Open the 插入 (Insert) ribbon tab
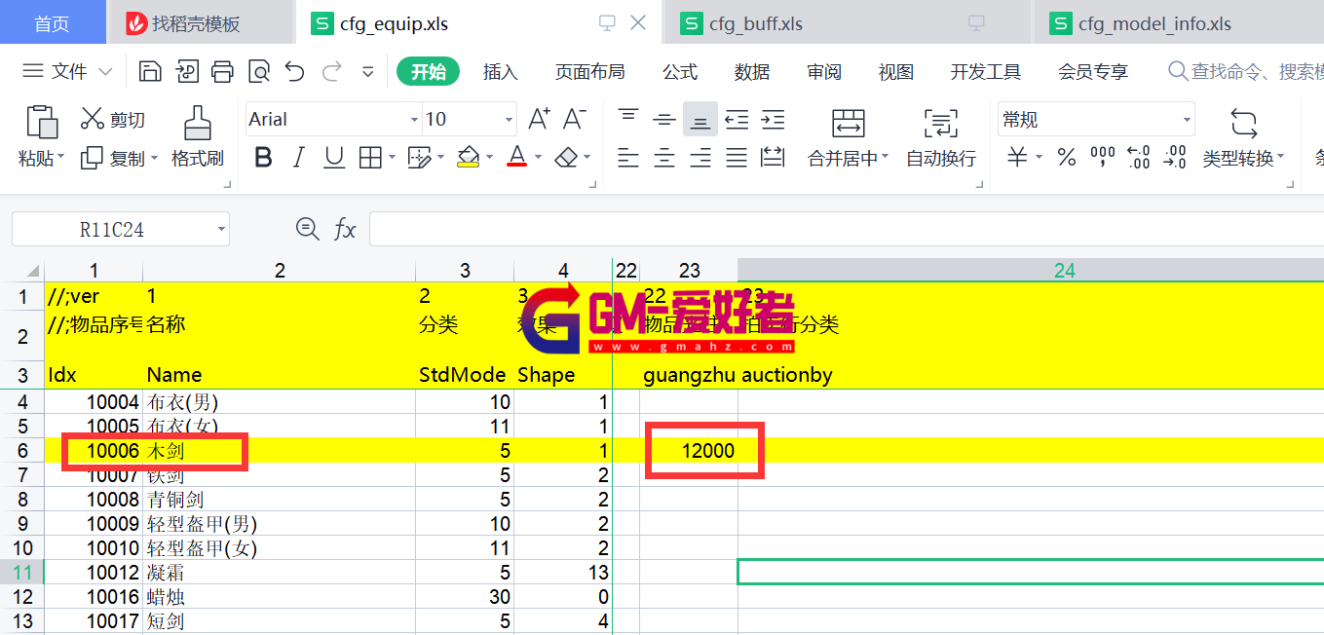The image size is (1324, 635). pos(500,71)
